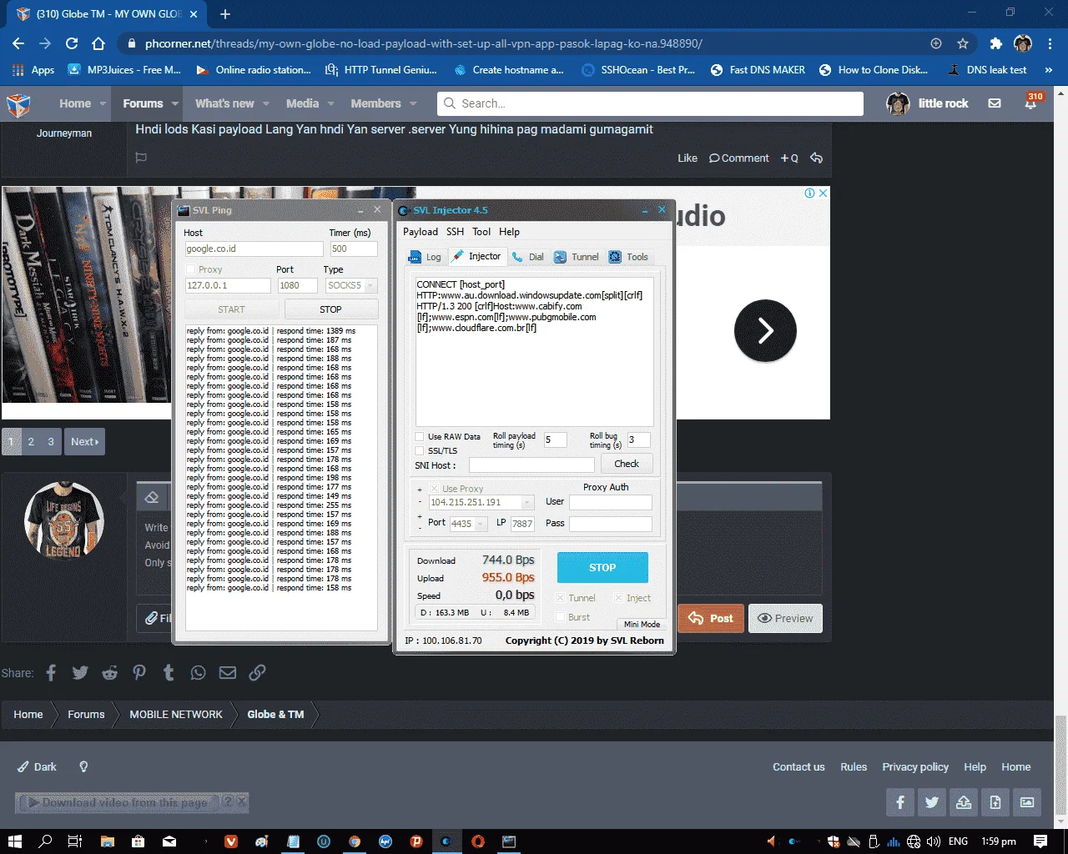Image resolution: width=1068 pixels, height=854 pixels.
Task: Open the Tool menu in SVL Injector
Action: [x=481, y=232]
